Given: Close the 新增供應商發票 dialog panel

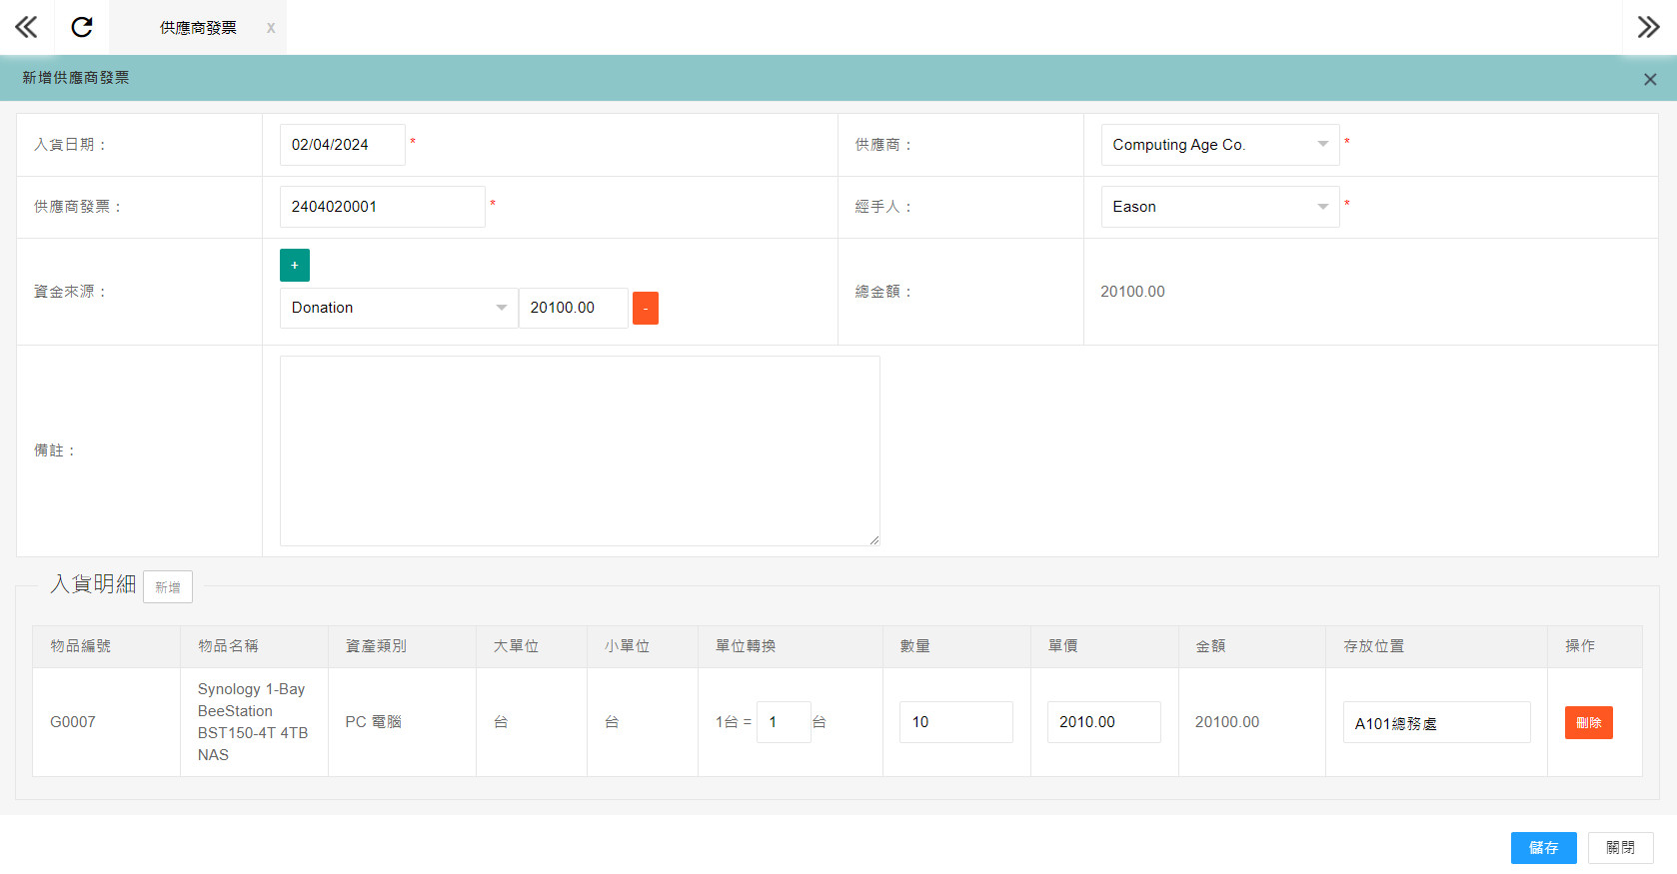Looking at the screenshot, I should point(1650,79).
